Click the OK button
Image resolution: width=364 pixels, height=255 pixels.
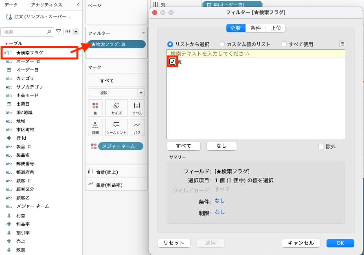click(340, 243)
